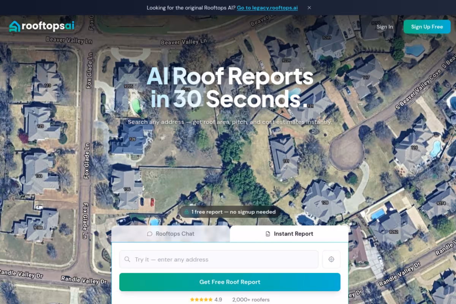Click the 1 free report badge
The width and height of the screenshot is (456, 304).
[x=230, y=212]
